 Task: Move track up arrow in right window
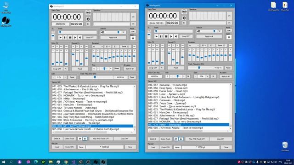pos(176,139)
